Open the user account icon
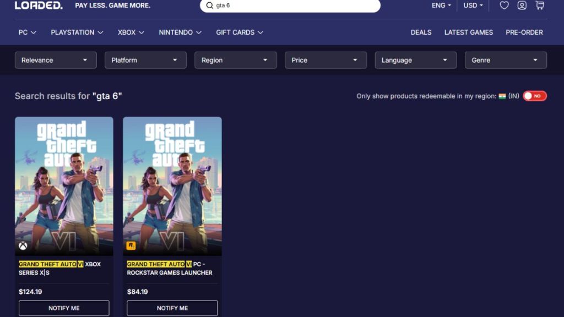The image size is (564, 317). (522, 6)
